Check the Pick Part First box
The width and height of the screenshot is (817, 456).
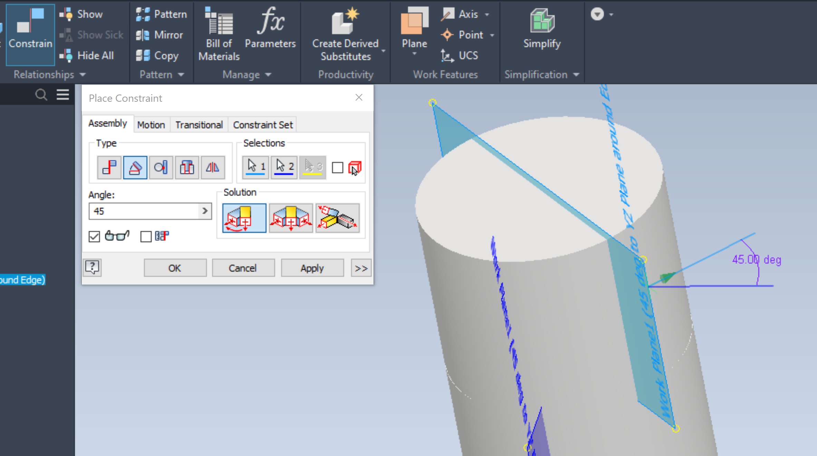337,168
